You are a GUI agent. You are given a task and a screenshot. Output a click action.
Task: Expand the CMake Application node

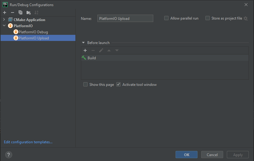coord(4,20)
